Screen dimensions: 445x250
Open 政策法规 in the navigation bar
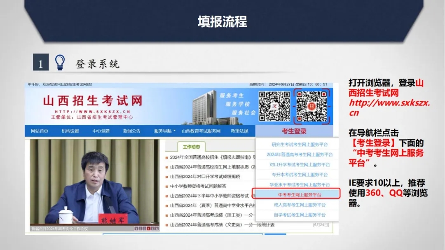[x=239, y=131]
